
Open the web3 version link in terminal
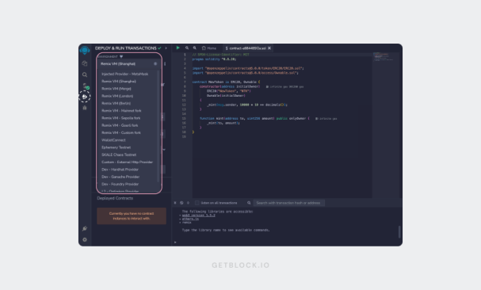198,215
